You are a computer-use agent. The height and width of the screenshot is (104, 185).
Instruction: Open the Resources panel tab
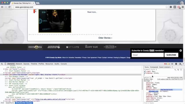tap(49, 64)
